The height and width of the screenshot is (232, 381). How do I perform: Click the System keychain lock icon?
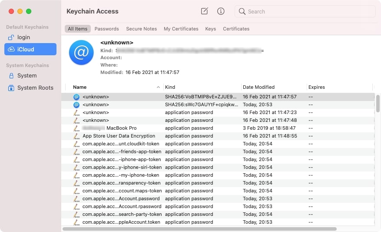tap(11, 76)
